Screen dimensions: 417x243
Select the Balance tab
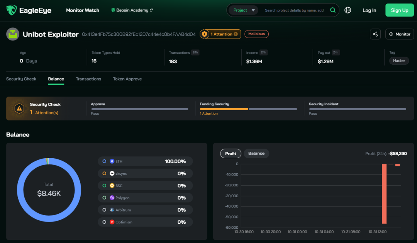tap(56, 79)
